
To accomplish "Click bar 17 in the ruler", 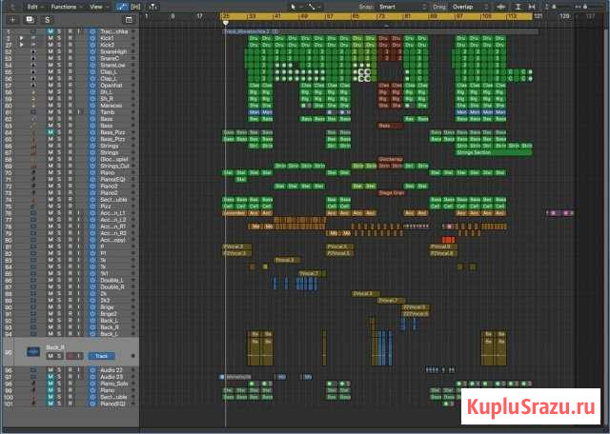I will pyautogui.click(x=199, y=16).
